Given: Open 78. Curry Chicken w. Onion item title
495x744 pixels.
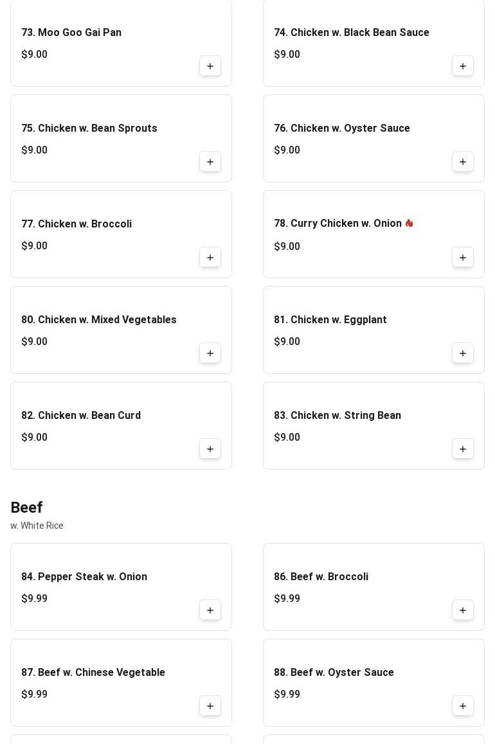Looking at the screenshot, I should coord(337,223).
